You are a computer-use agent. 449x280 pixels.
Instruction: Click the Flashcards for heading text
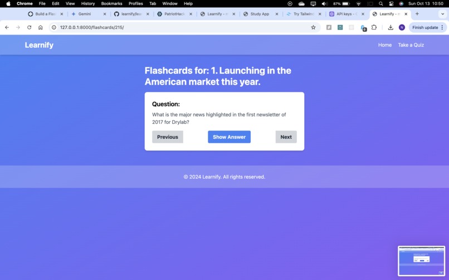218,76
